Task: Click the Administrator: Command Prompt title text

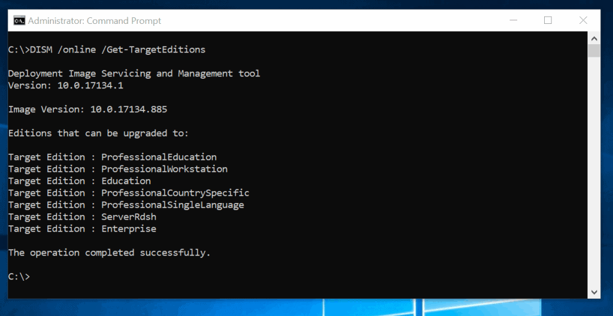Action: [95, 21]
